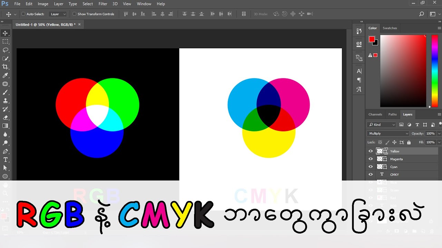Screen dimensions: 442x248
Task: Select the Move tool in the left toolbar
Action: click(5, 33)
